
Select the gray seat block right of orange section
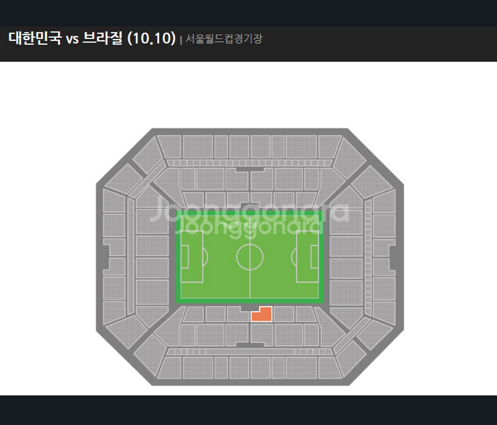click(283, 313)
